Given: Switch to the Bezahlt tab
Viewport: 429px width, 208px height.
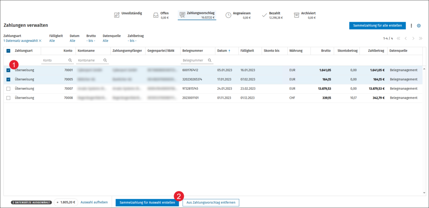Looking at the screenshot, I should (x=272, y=15).
